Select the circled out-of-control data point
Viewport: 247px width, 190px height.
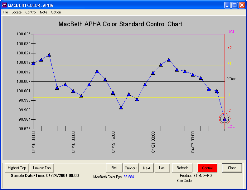[x=225, y=119]
